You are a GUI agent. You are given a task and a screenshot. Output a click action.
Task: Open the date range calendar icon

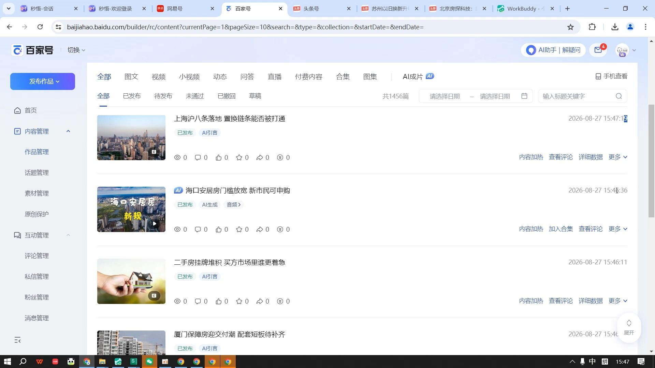524,96
